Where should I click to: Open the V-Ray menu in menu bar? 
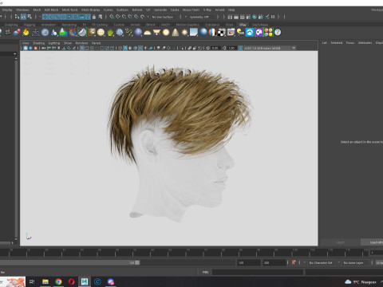tap(207, 10)
